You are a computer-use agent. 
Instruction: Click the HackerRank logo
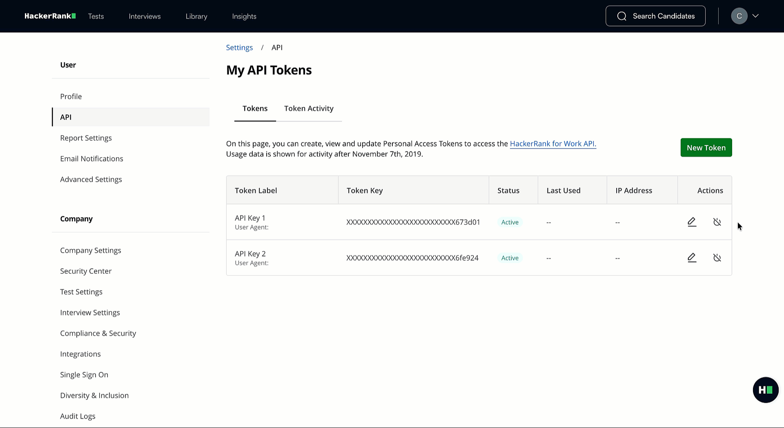click(50, 16)
